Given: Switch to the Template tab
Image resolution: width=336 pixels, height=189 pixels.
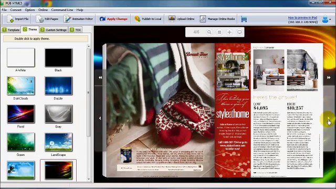Looking at the screenshot, I should 10,30.
